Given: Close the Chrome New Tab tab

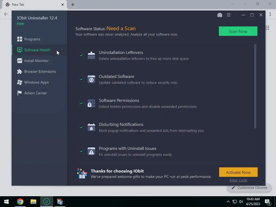Looking at the screenshot, I should click(63, 5).
